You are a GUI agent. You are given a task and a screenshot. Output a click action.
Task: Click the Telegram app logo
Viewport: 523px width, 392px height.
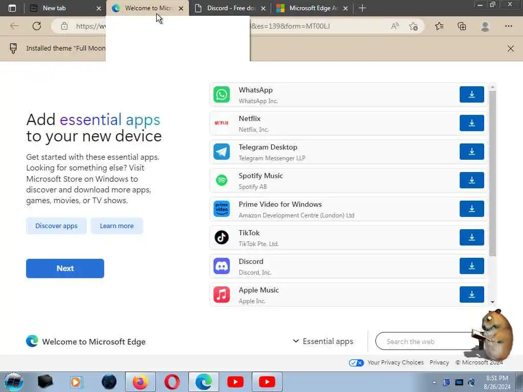click(x=222, y=152)
